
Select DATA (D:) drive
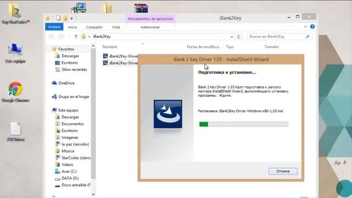pos(70,178)
